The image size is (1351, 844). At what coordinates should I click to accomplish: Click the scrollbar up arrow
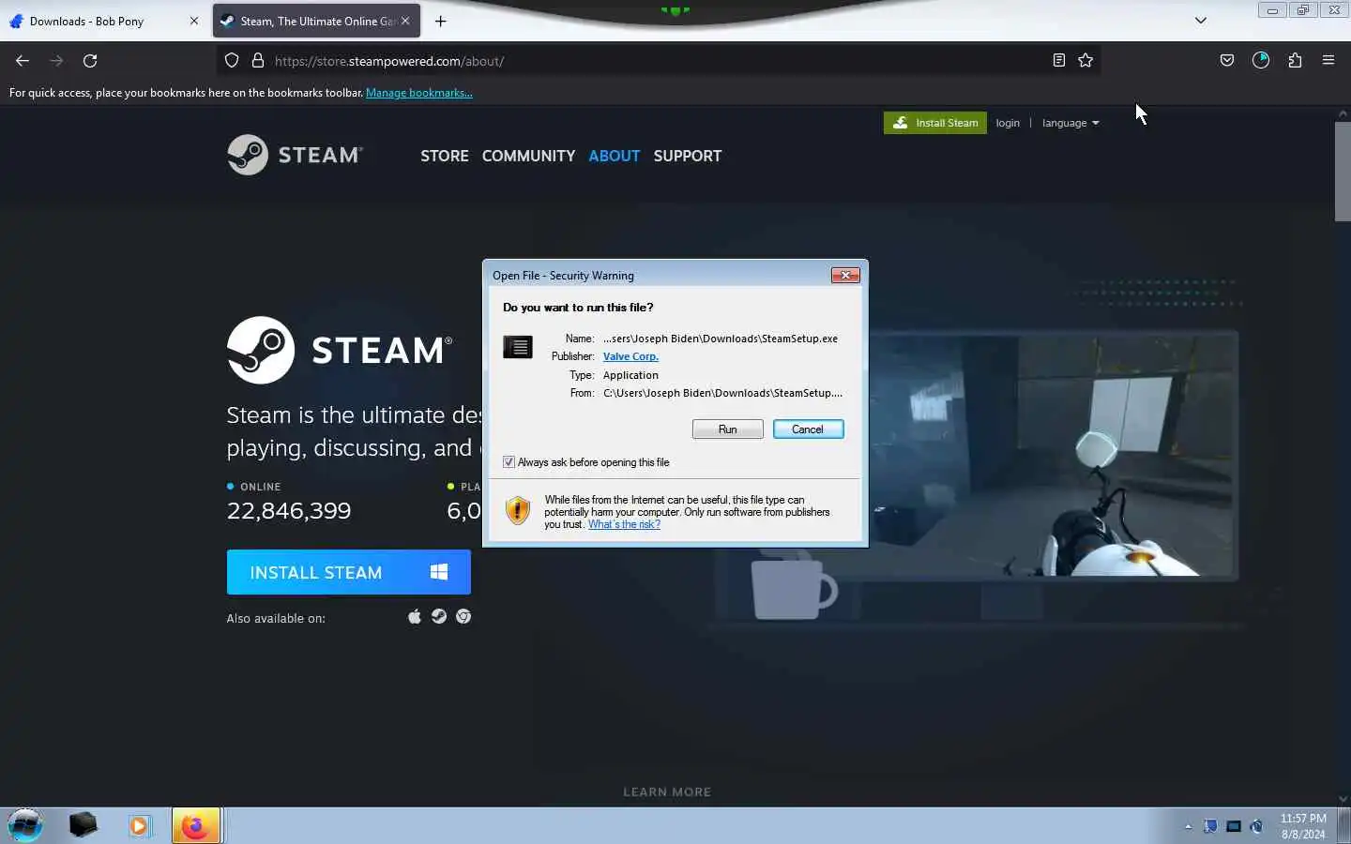coord(1343,113)
